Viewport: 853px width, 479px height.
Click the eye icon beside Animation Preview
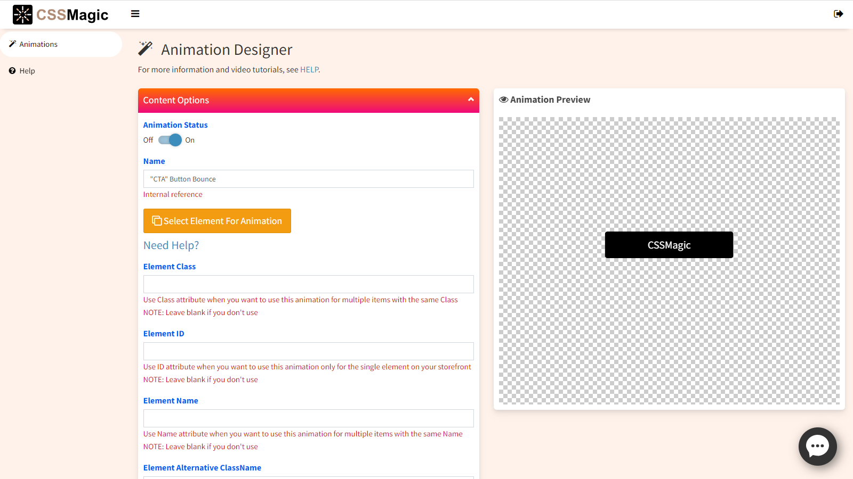[503, 100]
